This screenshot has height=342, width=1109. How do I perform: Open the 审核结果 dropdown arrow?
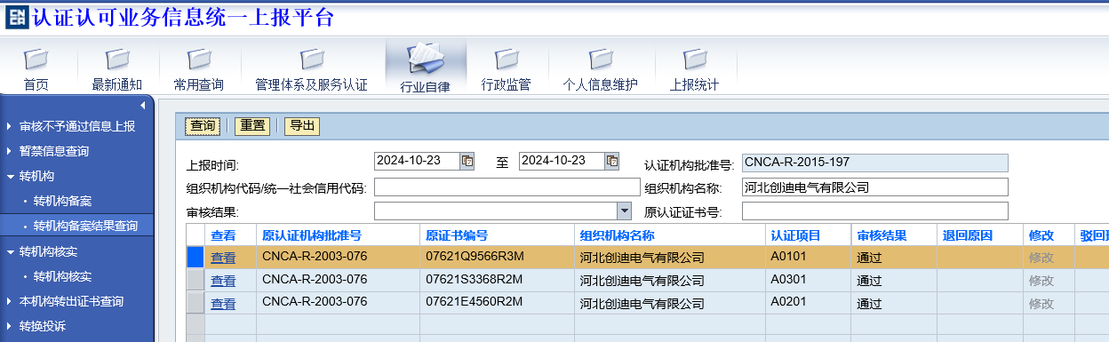[625, 211]
